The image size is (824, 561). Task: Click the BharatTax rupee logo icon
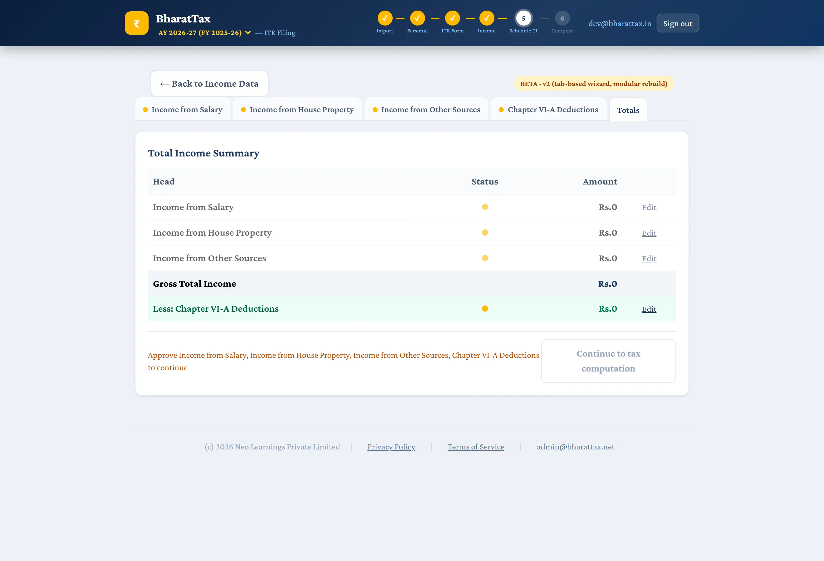pyautogui.click(x=136, y=23)
